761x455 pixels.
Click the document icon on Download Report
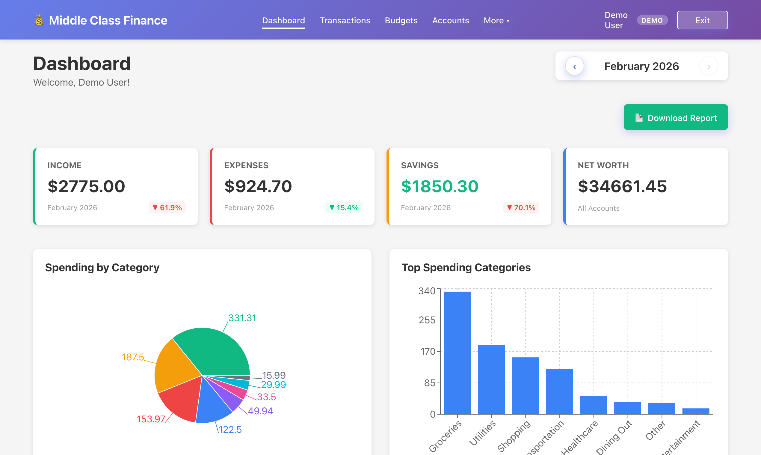click(639, 117)
